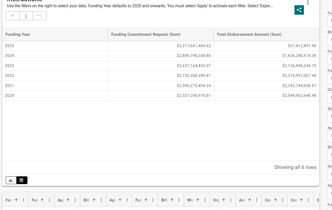Click the undo arrow button

[x=39, y=16]
